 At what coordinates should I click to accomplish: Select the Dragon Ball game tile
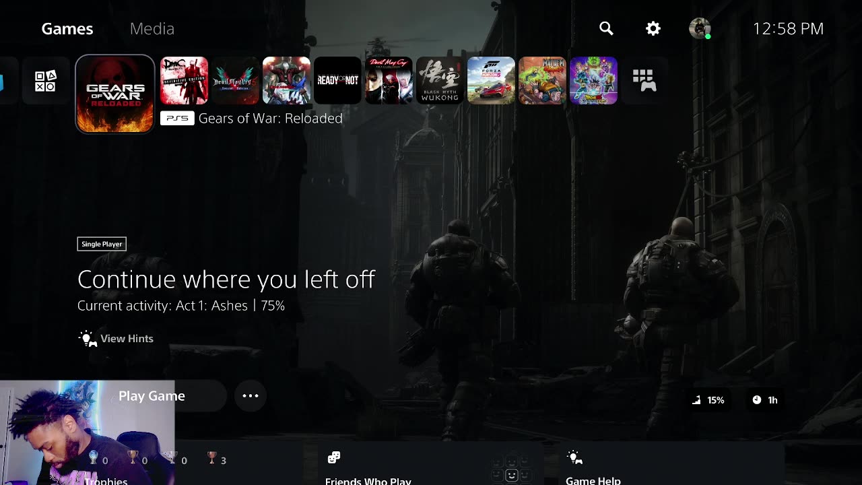click(x=594, y=81)
